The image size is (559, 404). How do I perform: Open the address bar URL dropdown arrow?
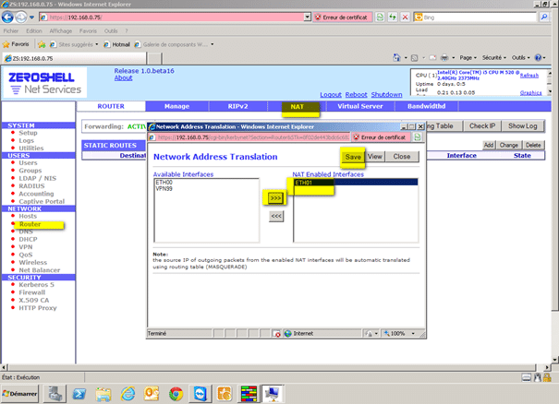[308, 17]
